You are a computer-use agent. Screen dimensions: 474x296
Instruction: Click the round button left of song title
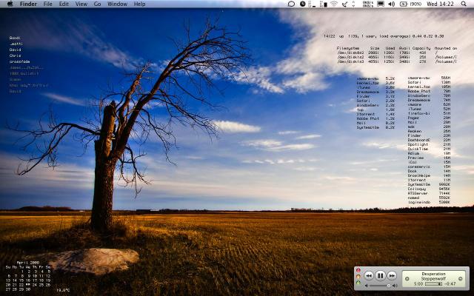tap(407, 279)
